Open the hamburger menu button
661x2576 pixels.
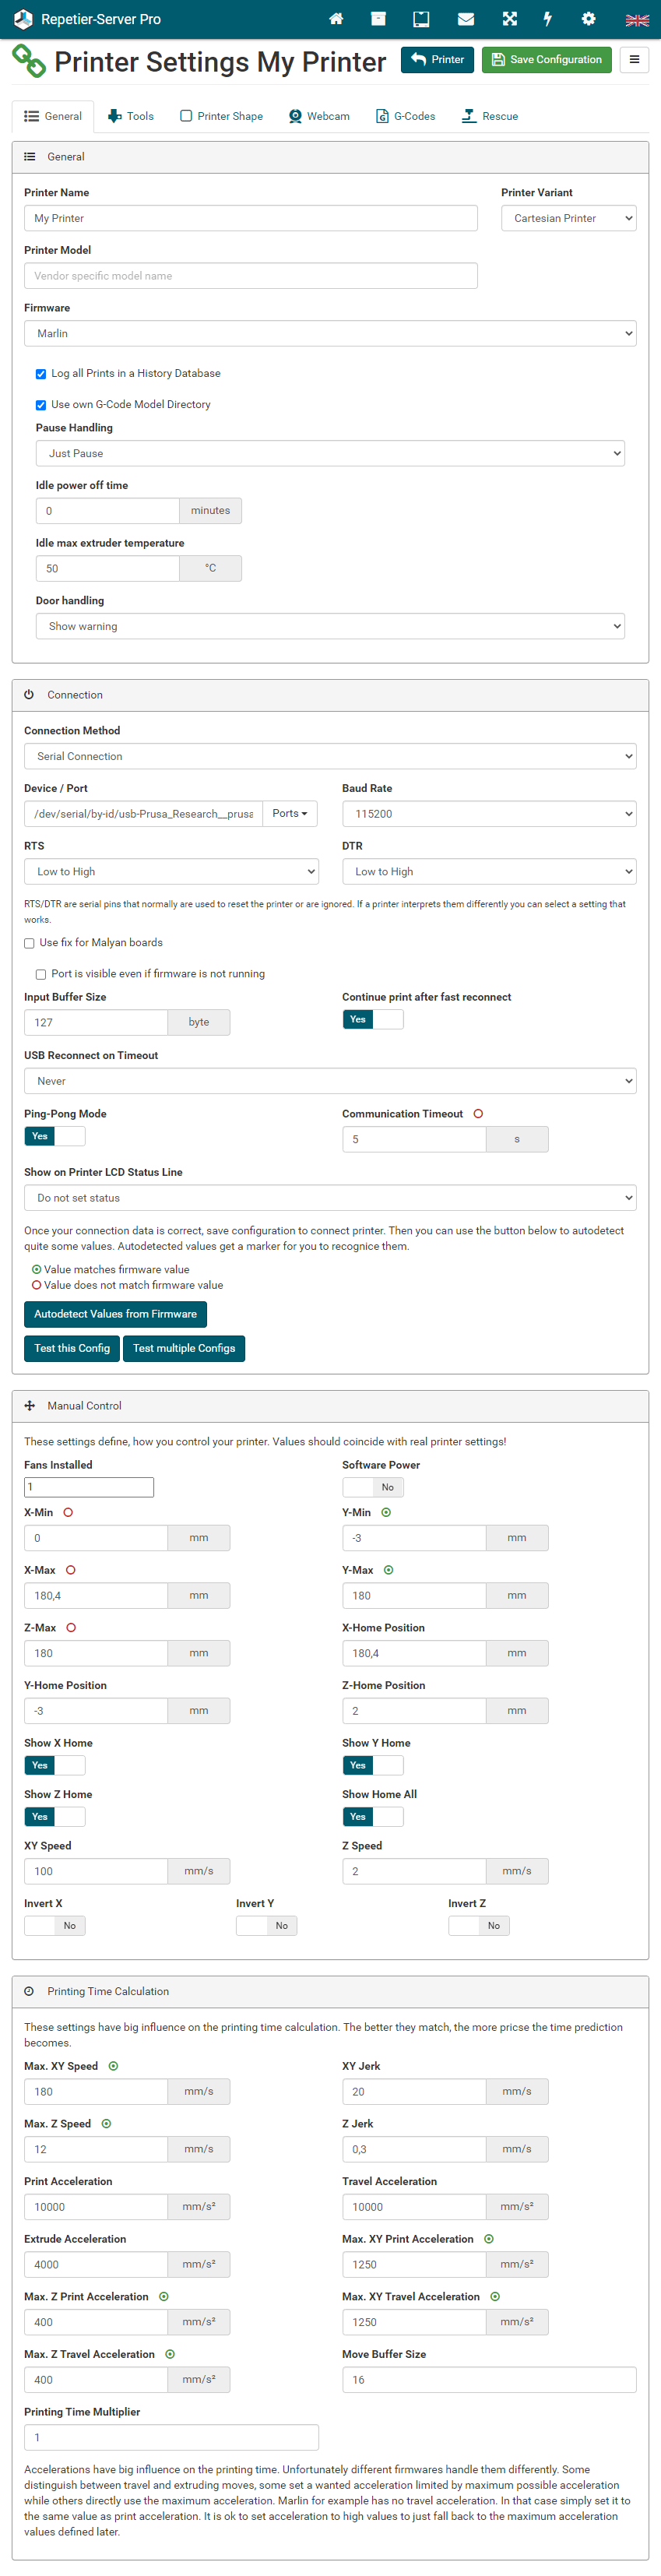coord(634,60)
